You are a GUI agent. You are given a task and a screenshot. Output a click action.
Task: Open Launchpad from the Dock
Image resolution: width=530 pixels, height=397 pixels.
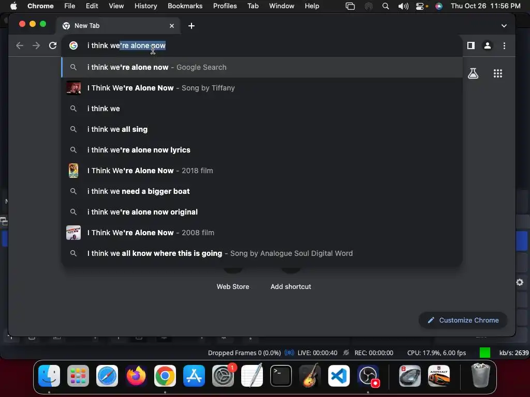78,376
